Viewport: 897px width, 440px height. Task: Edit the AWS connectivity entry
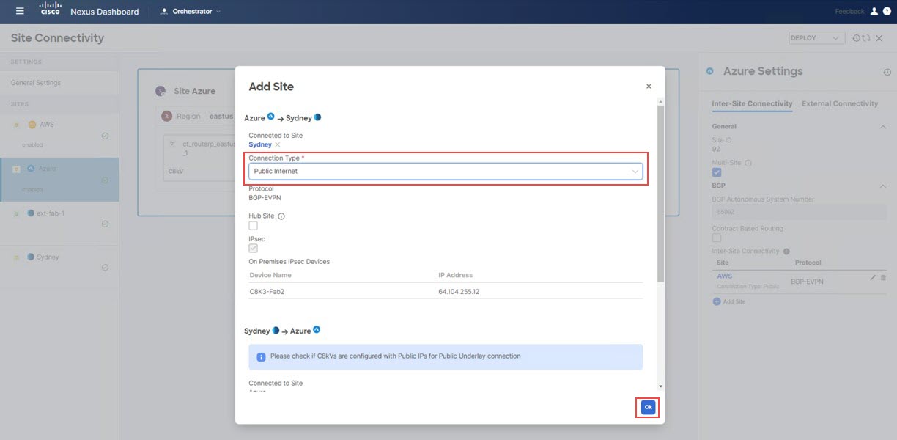pyautogui.click(x=873, y=278)
